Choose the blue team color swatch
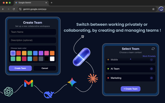 pos(35,53)
